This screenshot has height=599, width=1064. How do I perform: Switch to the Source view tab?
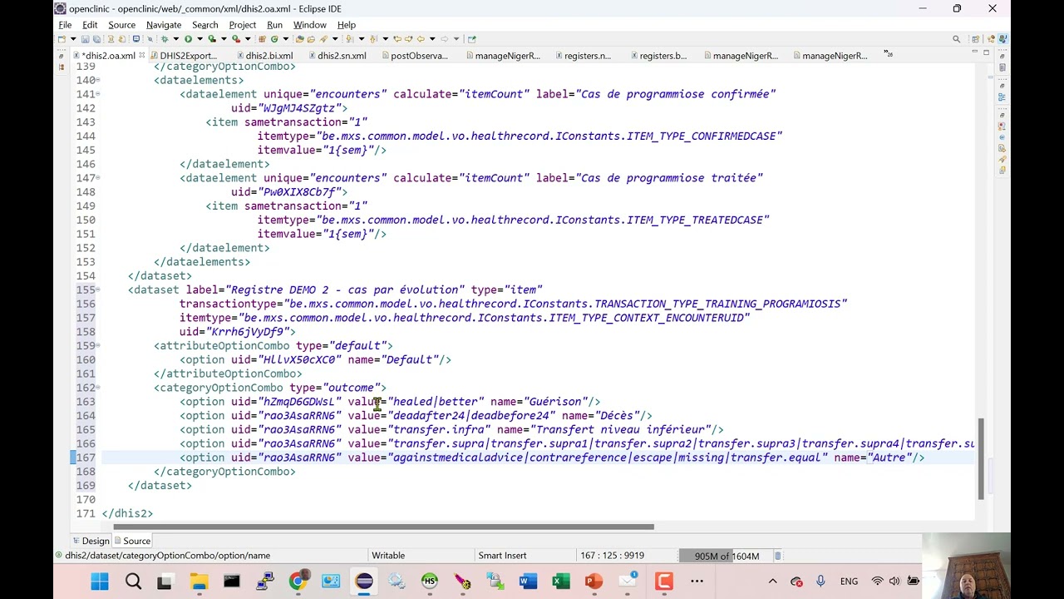131,541
